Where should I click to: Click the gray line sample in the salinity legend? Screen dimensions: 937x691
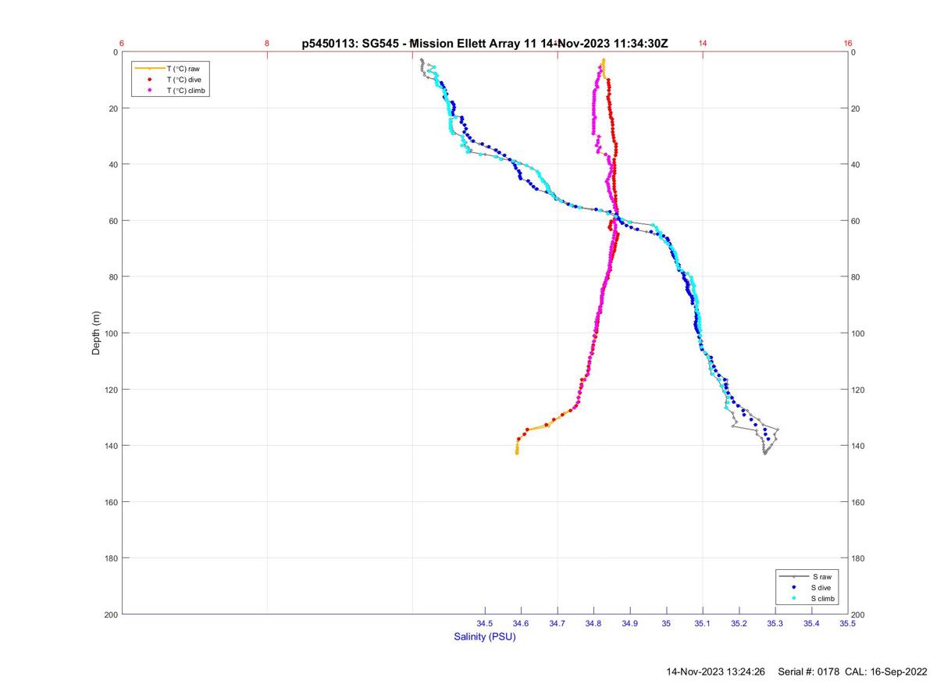pyautogui.click(x=793, y=576)
